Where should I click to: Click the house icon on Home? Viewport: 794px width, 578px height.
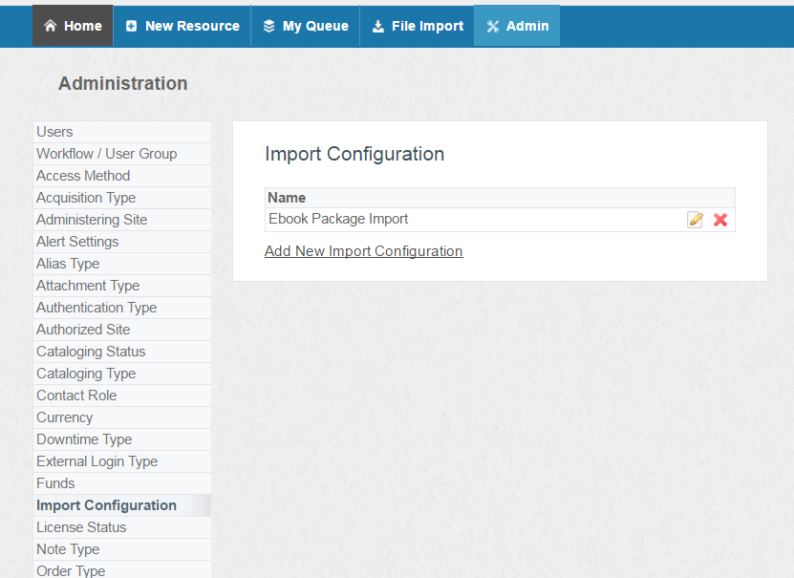point(50,26)
